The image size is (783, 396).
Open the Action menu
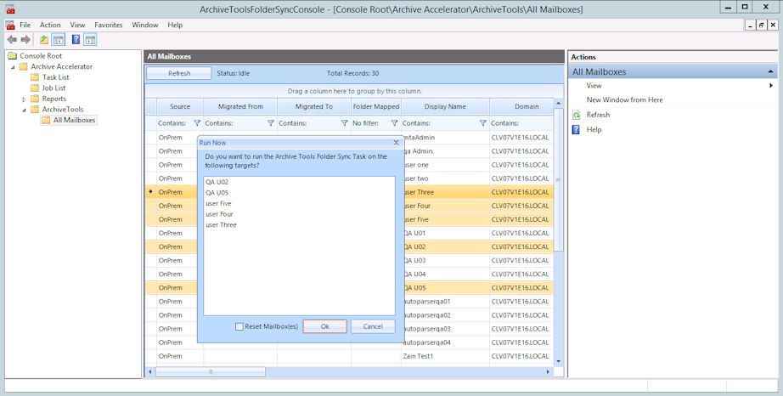(x=50, y=25)
